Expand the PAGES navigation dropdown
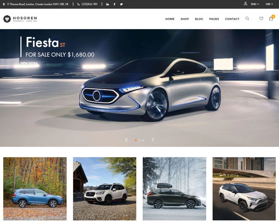279x222 pixels. click(x=214, y=19)
